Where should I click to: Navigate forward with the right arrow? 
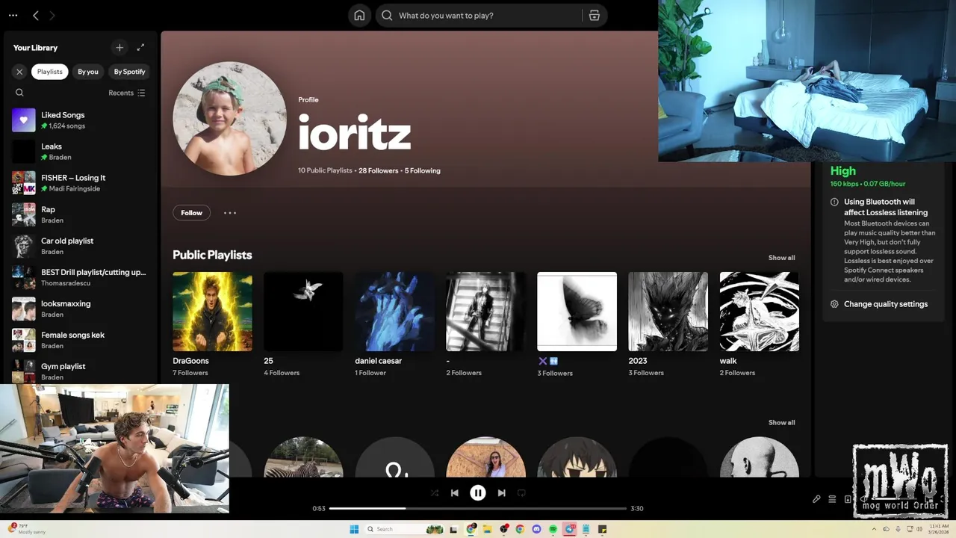point(52,15)
